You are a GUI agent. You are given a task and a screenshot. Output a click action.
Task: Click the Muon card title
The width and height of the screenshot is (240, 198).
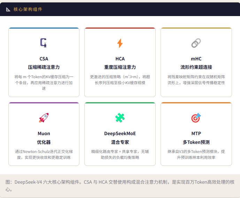[x=44, y=133]
